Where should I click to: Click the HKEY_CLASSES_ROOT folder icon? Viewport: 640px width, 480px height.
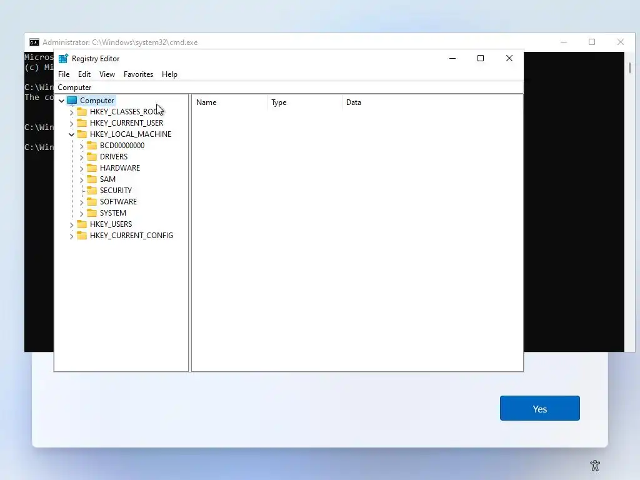82,111
